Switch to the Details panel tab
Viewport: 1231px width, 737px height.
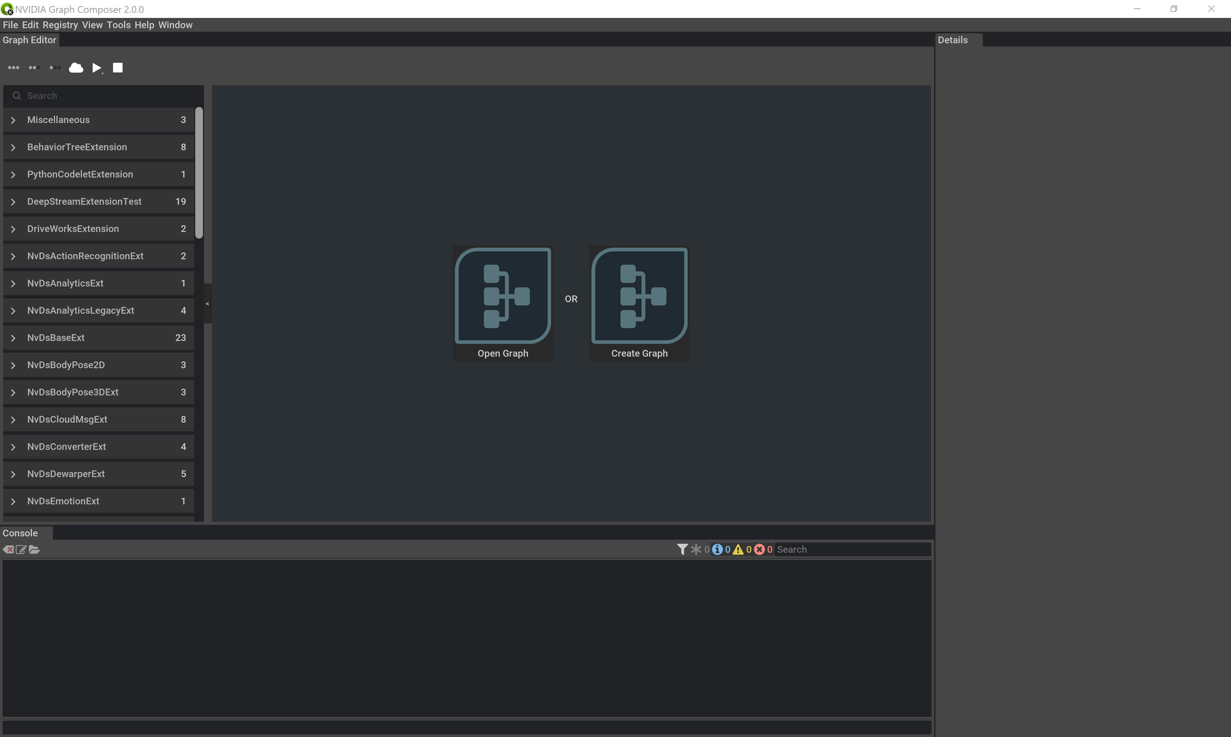click(x=952, y=40)
